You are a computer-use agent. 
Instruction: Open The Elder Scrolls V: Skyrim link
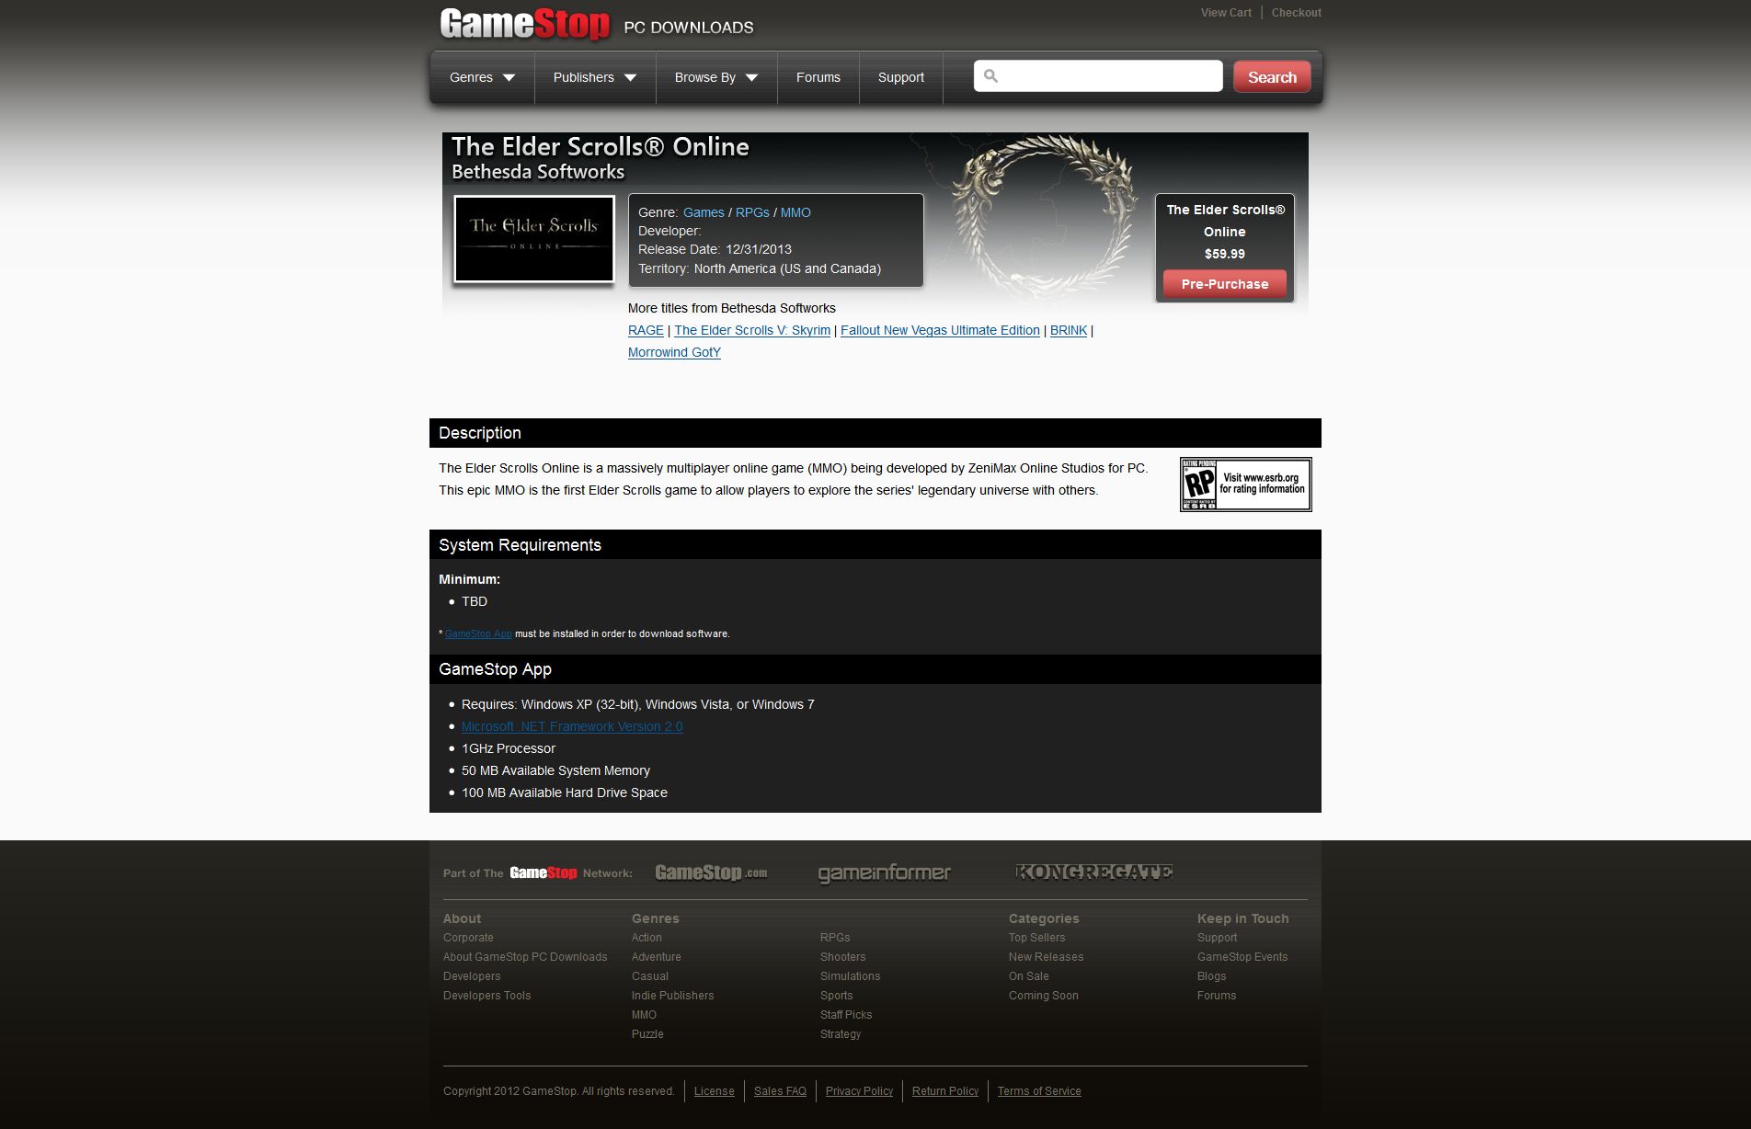pyautogui.click(x=752, y=330)
